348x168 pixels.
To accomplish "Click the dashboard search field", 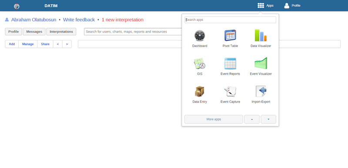I will click(133, 32).
